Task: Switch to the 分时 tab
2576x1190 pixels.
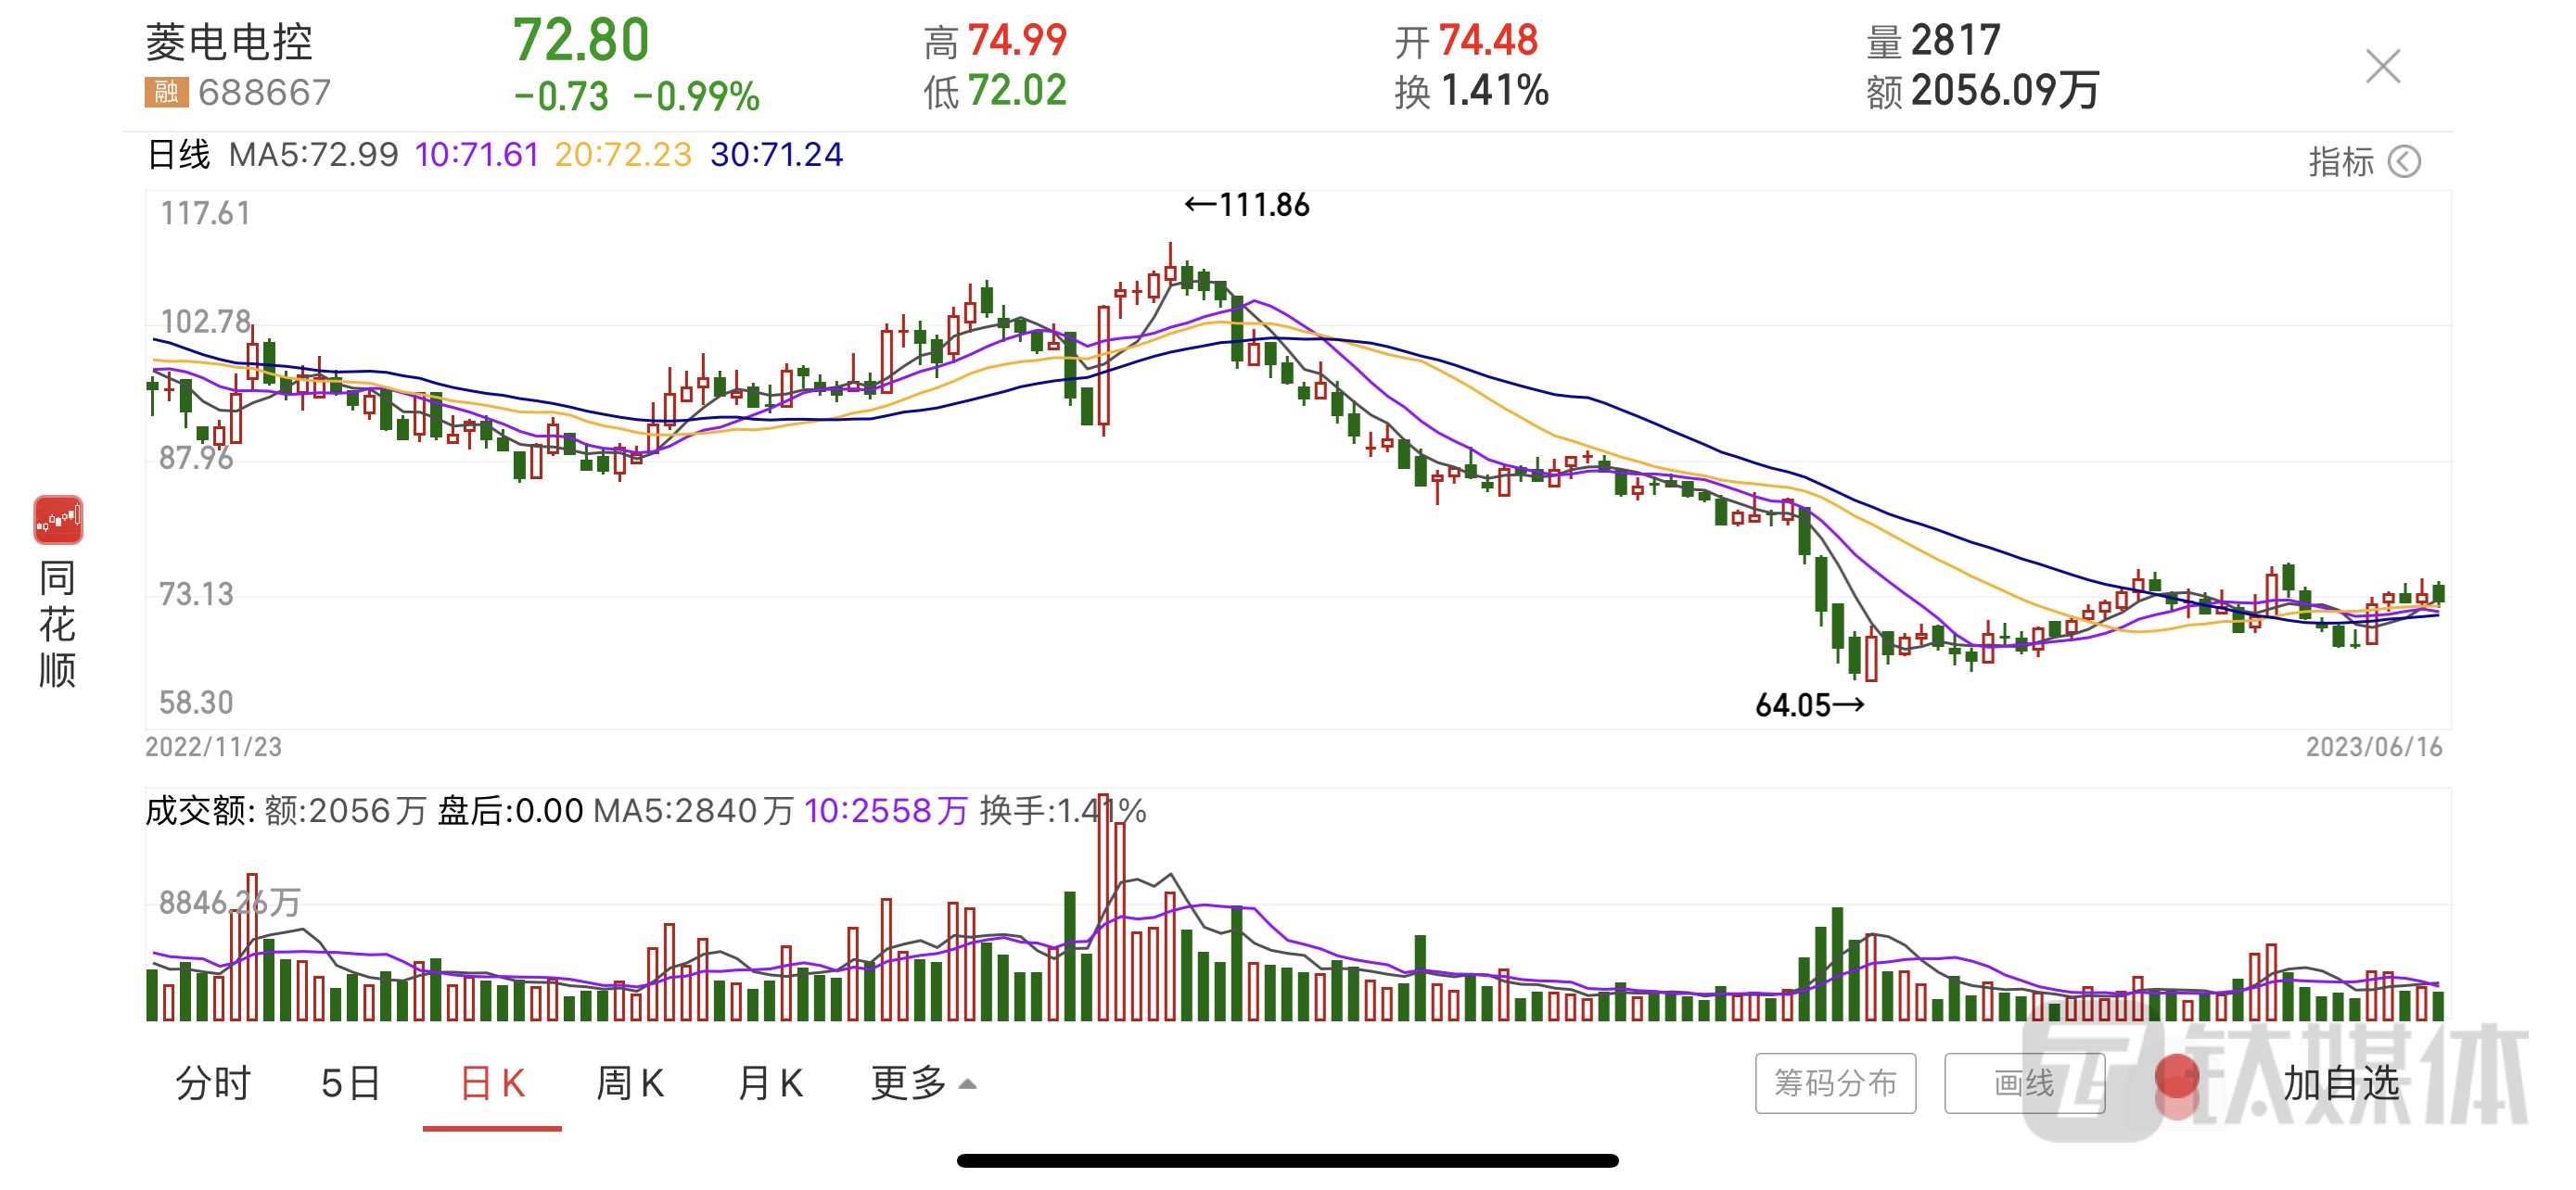Action: click(213, 1083)
